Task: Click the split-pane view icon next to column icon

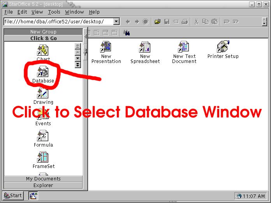Action: click(106, 33)
